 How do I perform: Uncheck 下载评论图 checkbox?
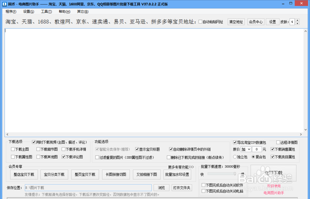[x=64, y=157]
